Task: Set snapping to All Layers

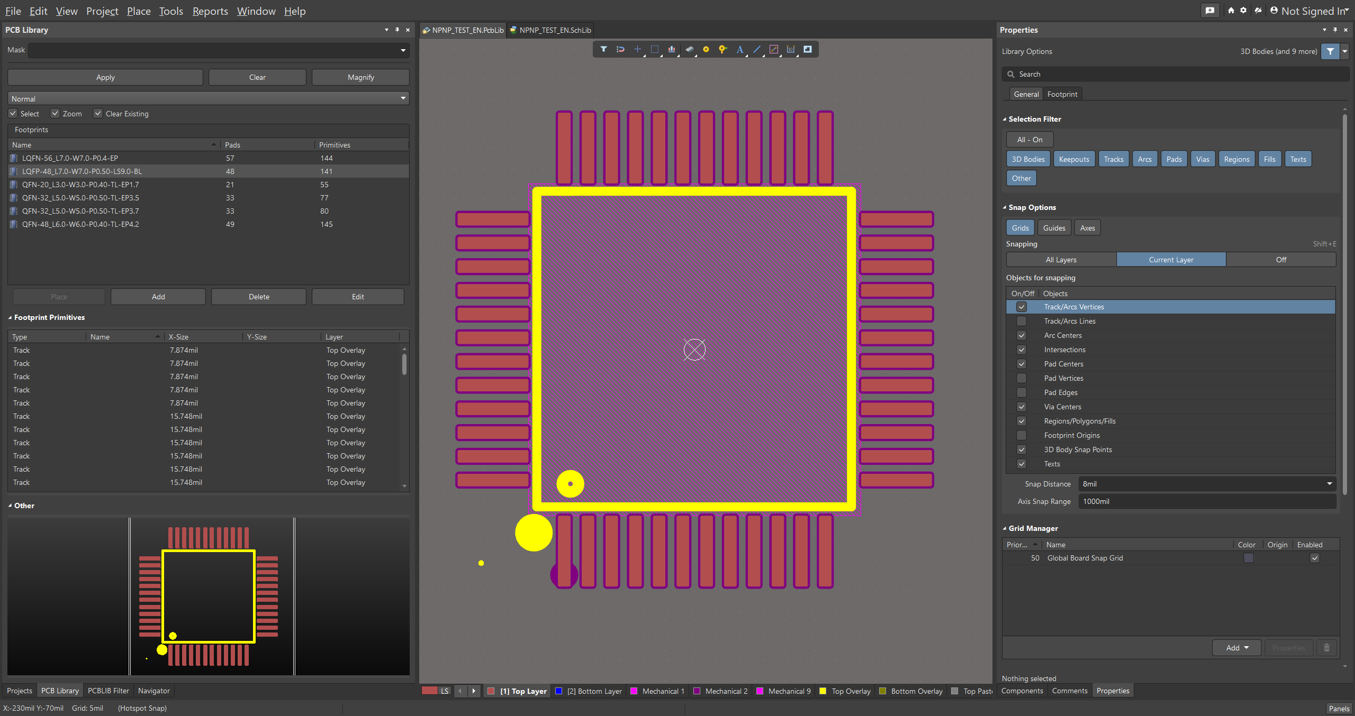Action: (x=1061, y=260)
